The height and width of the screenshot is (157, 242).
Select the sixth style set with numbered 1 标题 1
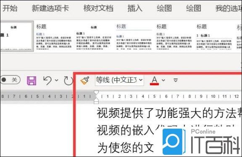[214, 36]
